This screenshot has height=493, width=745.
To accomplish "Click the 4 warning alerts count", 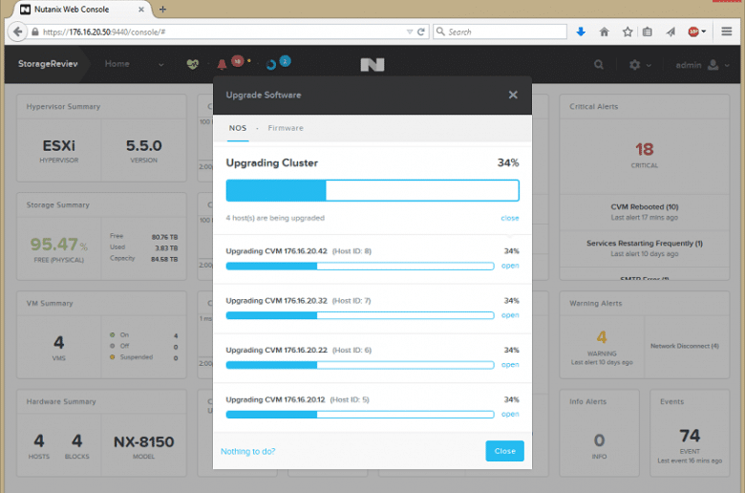I will coord(602,337).
